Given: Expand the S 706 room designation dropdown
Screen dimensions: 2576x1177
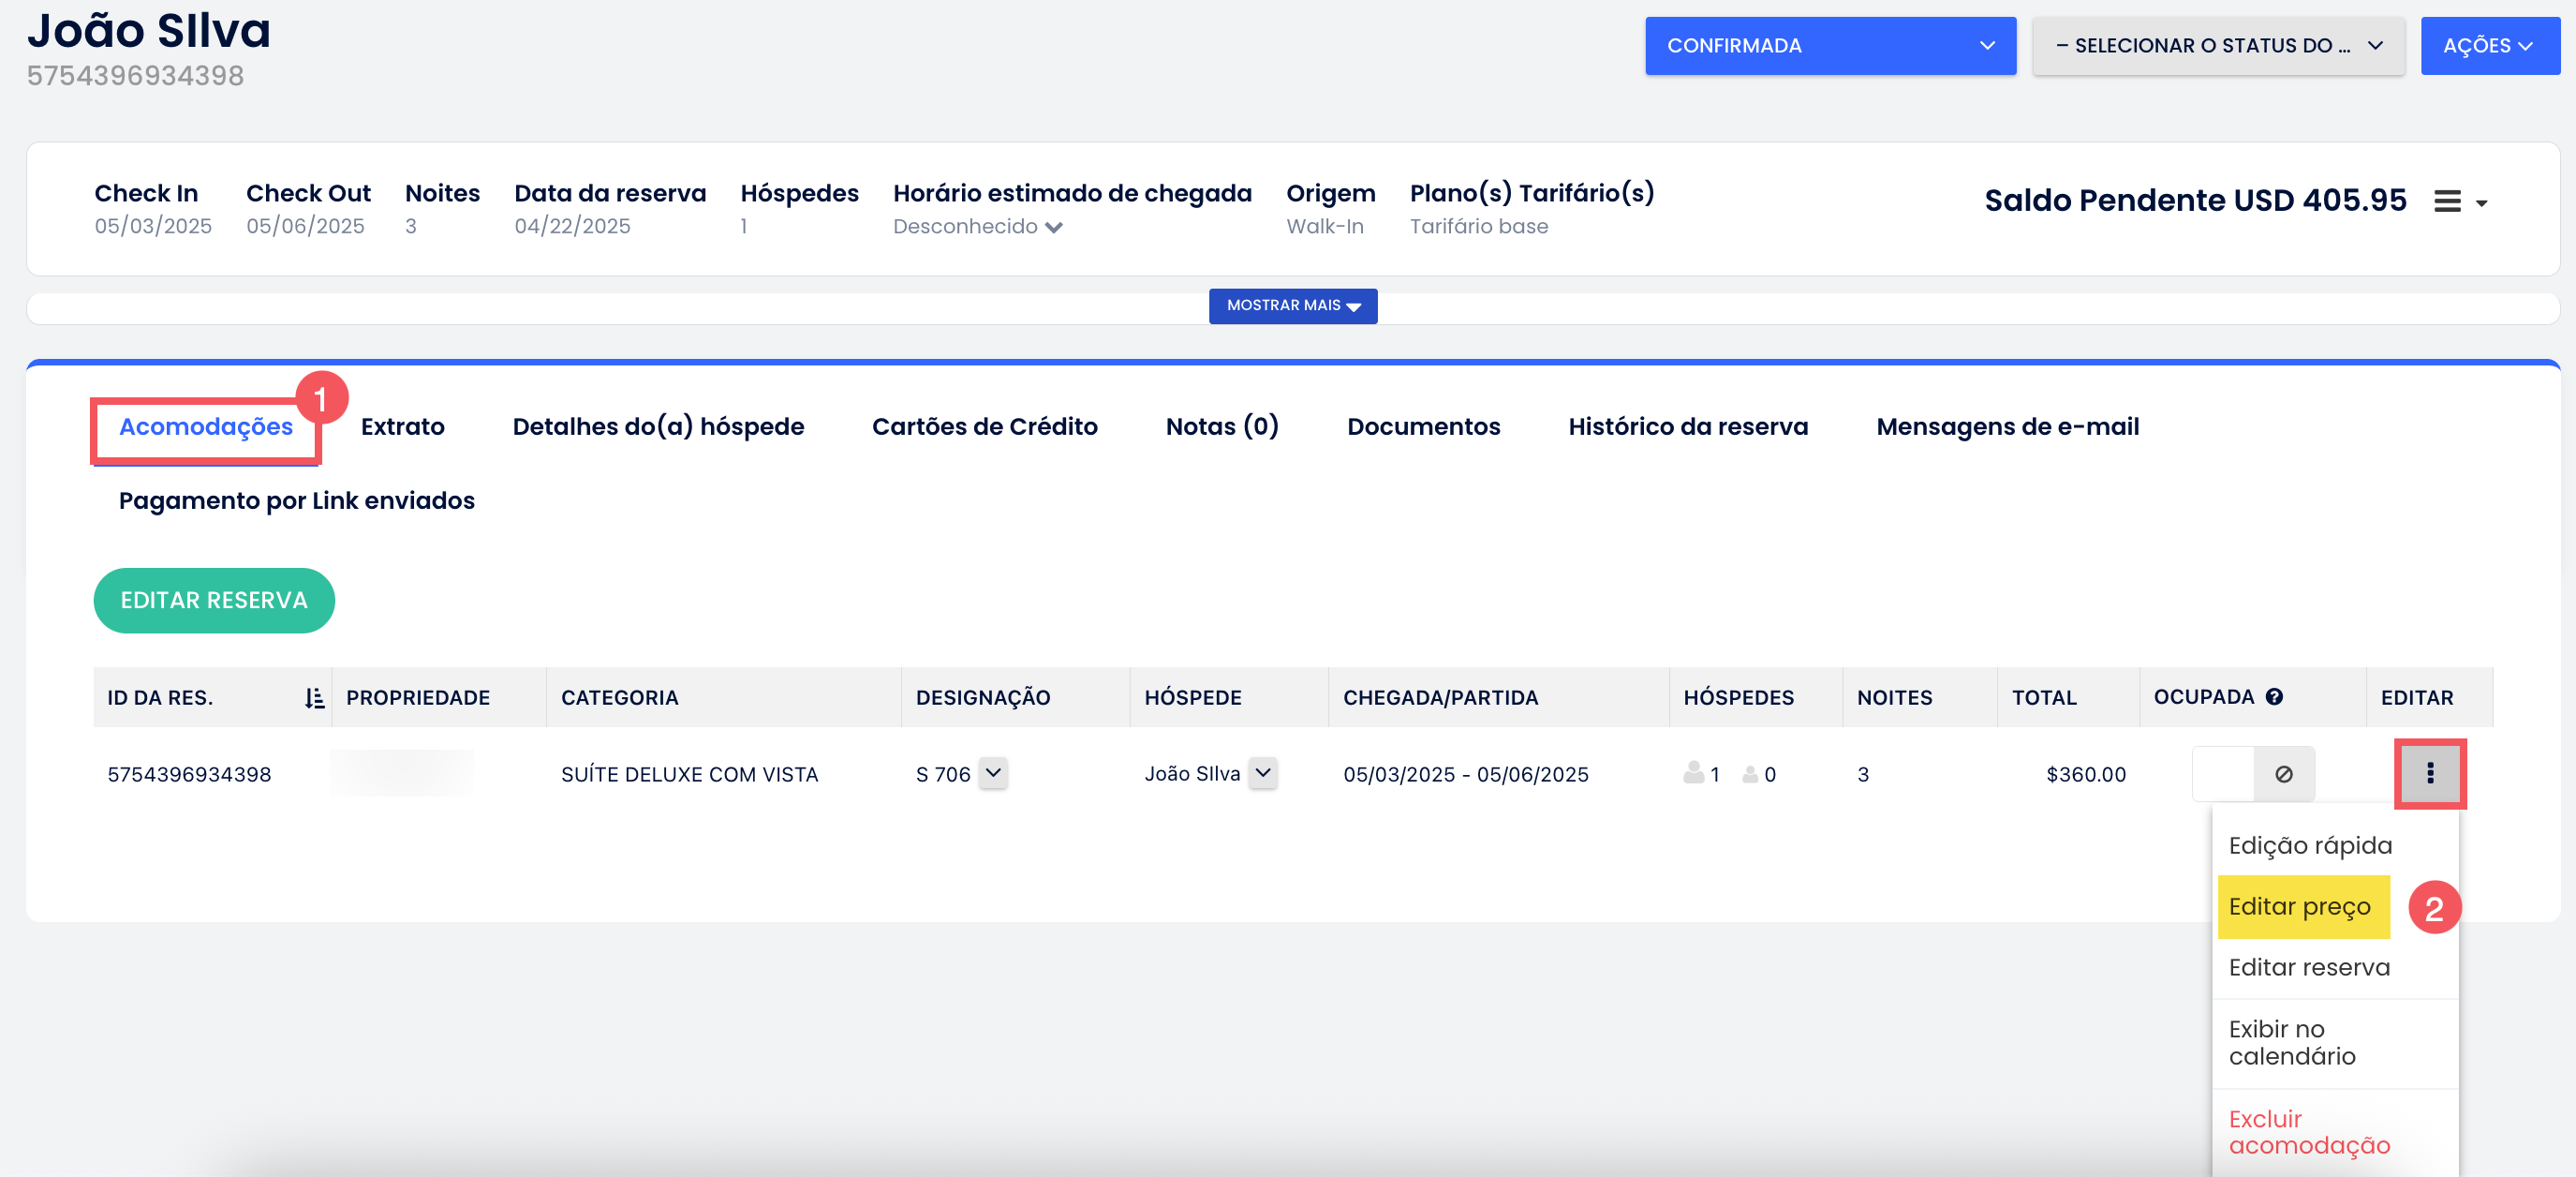Looking at the screenshot, I should click(992, 773).
